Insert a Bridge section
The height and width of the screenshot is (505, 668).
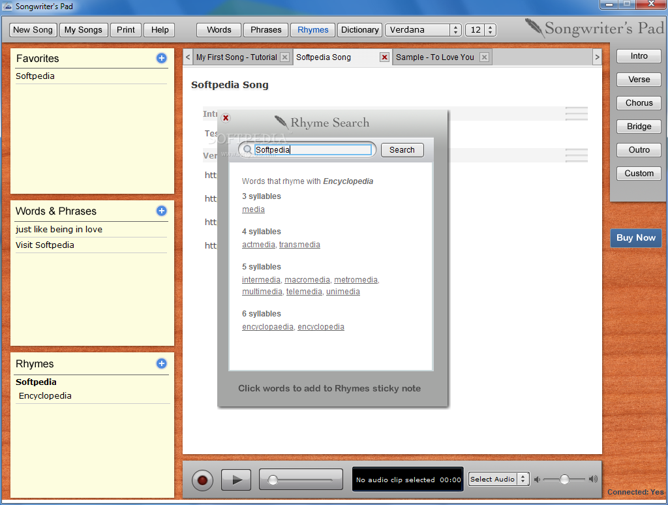[639, 126]
